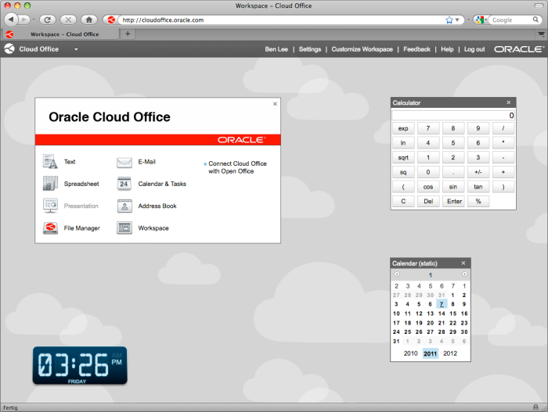Select day 15 in calendar widget
This screenshot has width=548, height=412.
click(453, 313)
